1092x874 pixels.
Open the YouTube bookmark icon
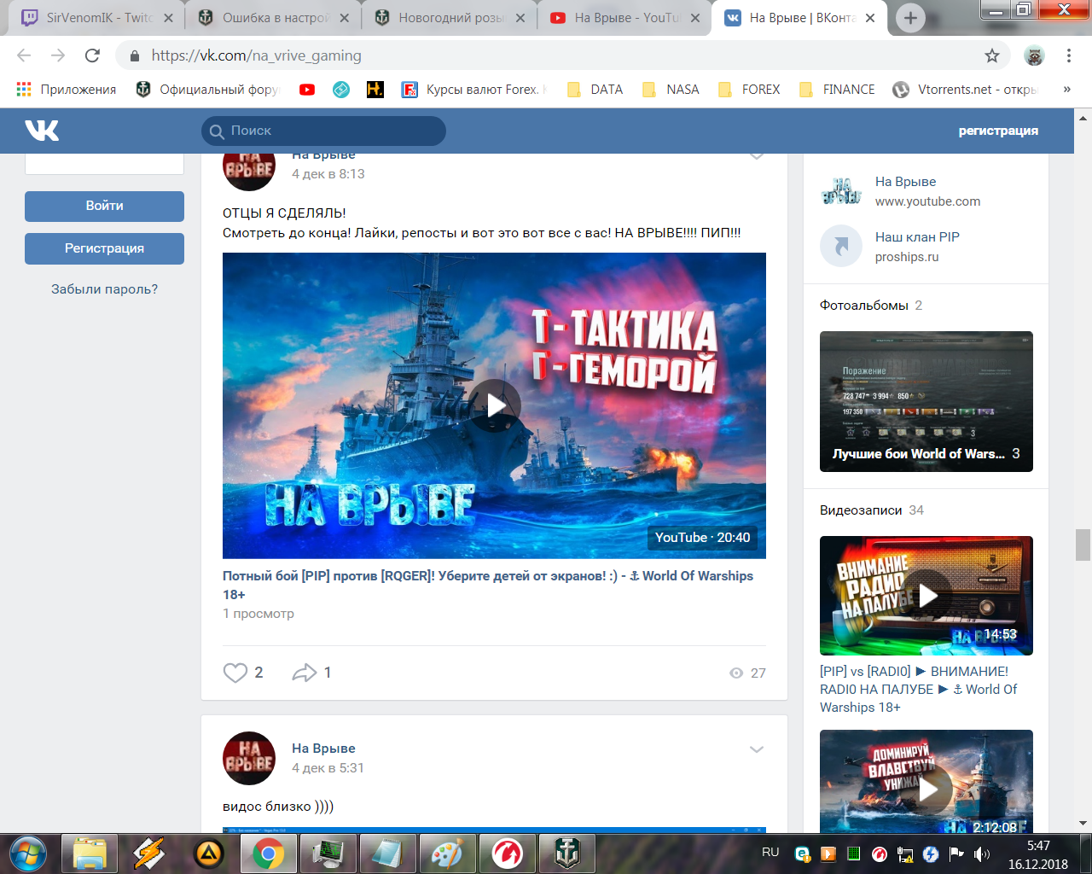point(307,90)
